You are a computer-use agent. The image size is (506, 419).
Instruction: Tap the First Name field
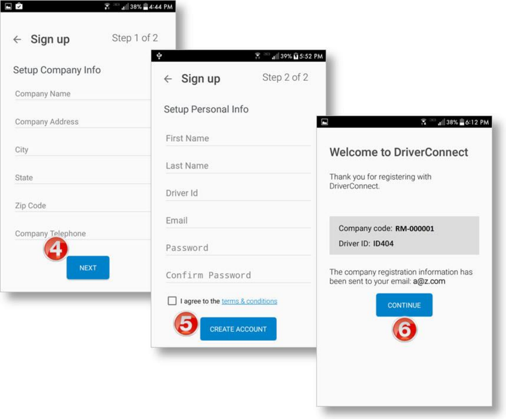pos(238,138)
